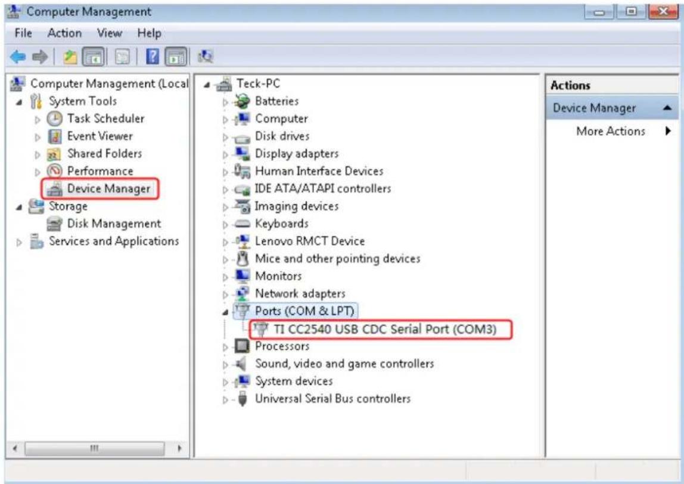Collapse the System Tools node
Viewport: 684px width, 484px height.
[x=18, y=103]
